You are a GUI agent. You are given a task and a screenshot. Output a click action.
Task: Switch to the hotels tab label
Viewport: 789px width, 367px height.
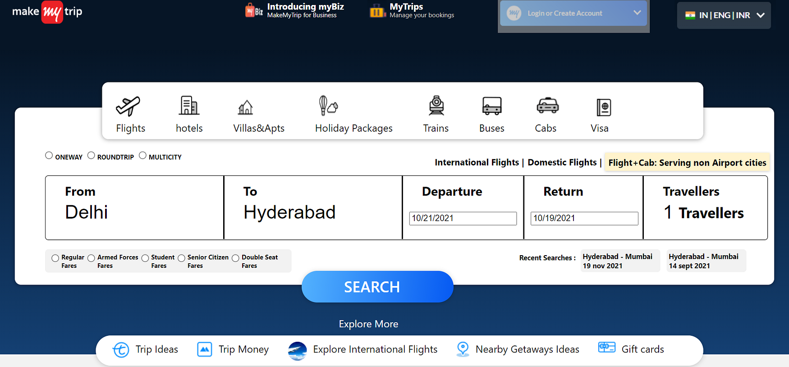[x=189, y=128]
